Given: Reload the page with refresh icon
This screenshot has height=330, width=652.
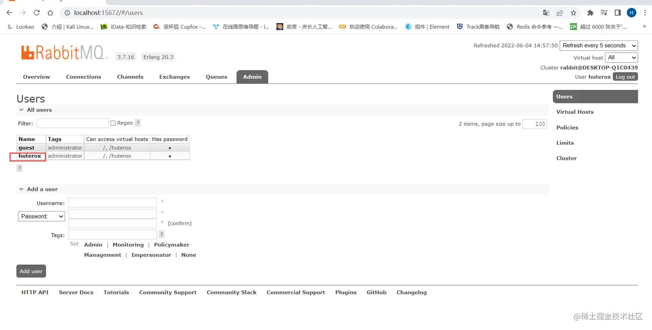Looking at the screenshot, I should pyautogui.click(x=37, y=13).
